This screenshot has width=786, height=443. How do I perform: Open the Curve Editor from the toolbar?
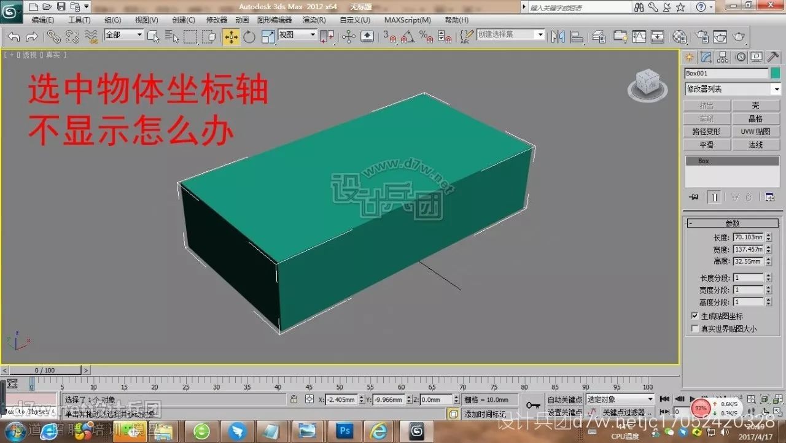coord(639,36)
